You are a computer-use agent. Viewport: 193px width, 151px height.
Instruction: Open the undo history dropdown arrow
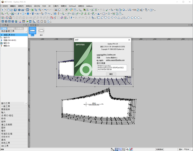(48, 10)
